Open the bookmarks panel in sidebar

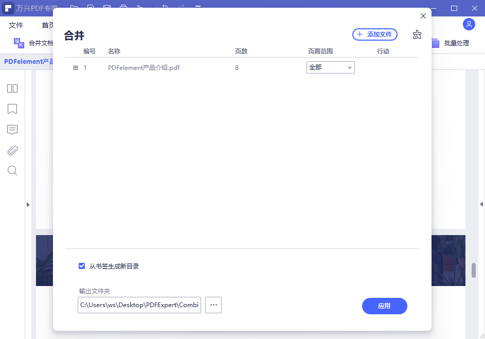pos(12,109)
